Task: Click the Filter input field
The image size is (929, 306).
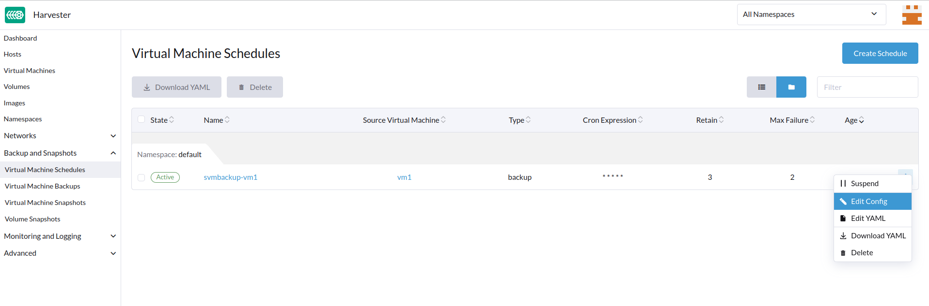Action: point(867,87)
